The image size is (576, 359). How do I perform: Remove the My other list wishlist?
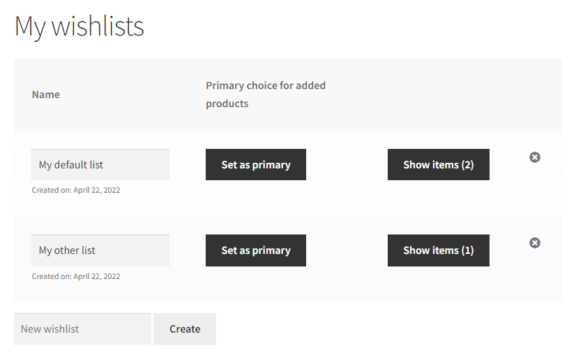535,243
